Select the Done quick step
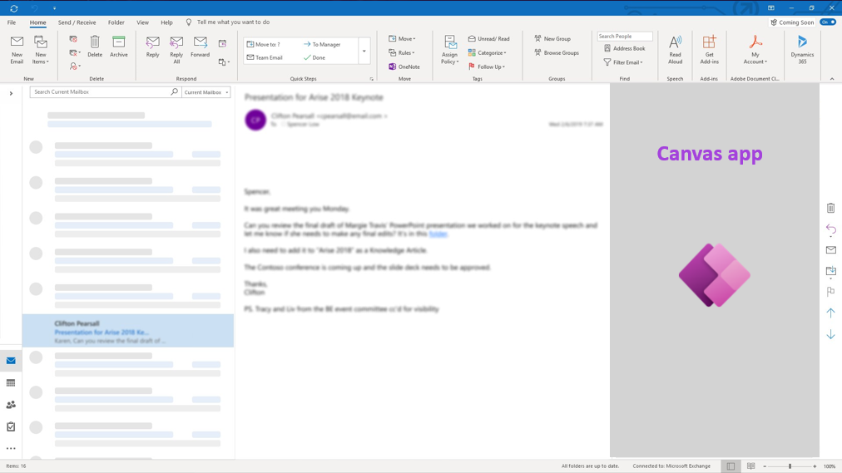 pos(315,57)
